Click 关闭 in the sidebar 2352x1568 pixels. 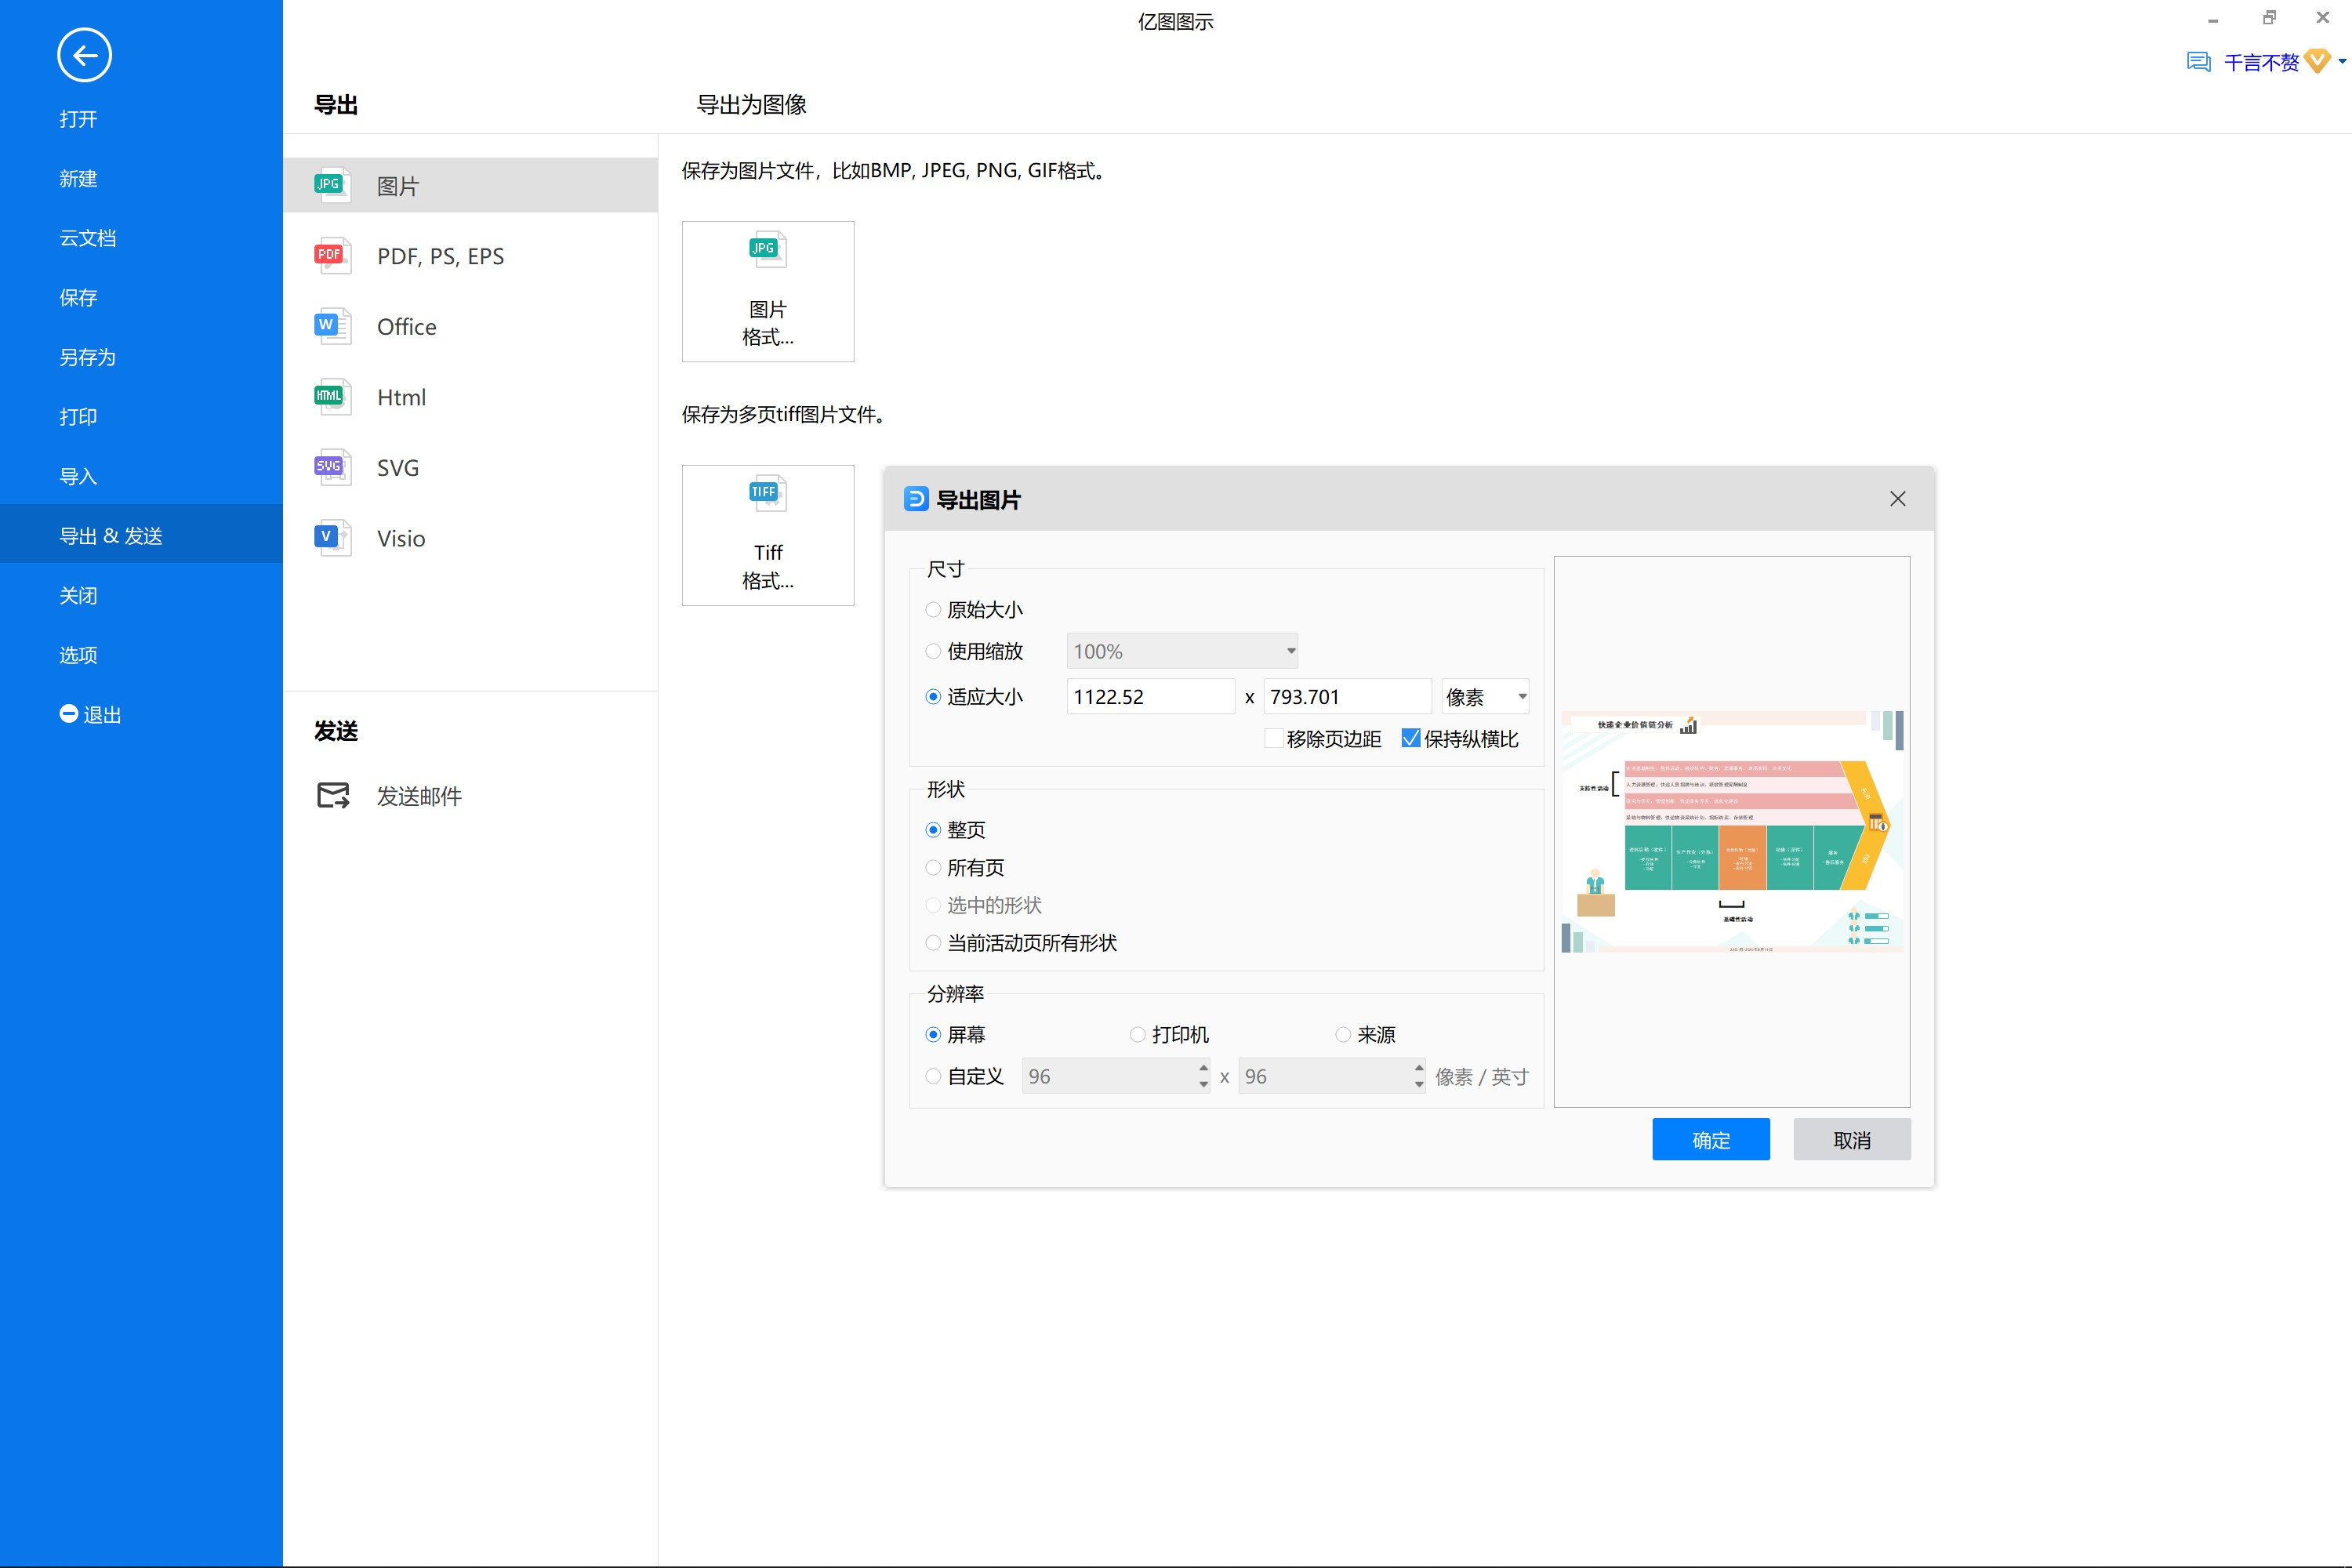coord(78,595)
